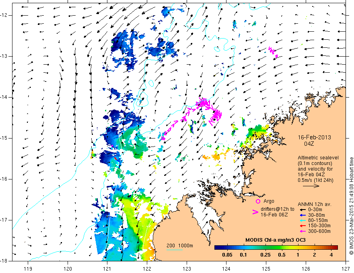Click the 'Altimetric sealevel' caption line

pos(318,158)
